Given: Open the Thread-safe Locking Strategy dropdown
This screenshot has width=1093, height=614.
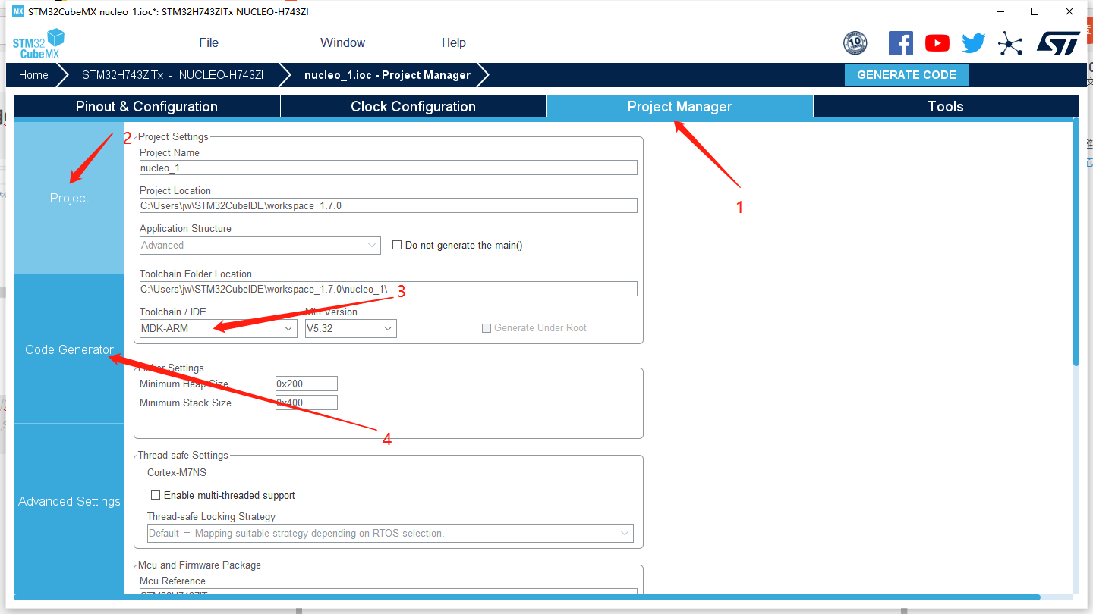Looking at the screenshot, I should (390, 533).
